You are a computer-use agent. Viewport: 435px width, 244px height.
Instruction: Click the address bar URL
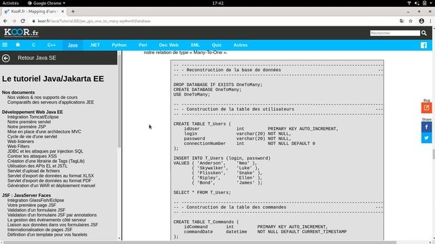tap(94, 21)
